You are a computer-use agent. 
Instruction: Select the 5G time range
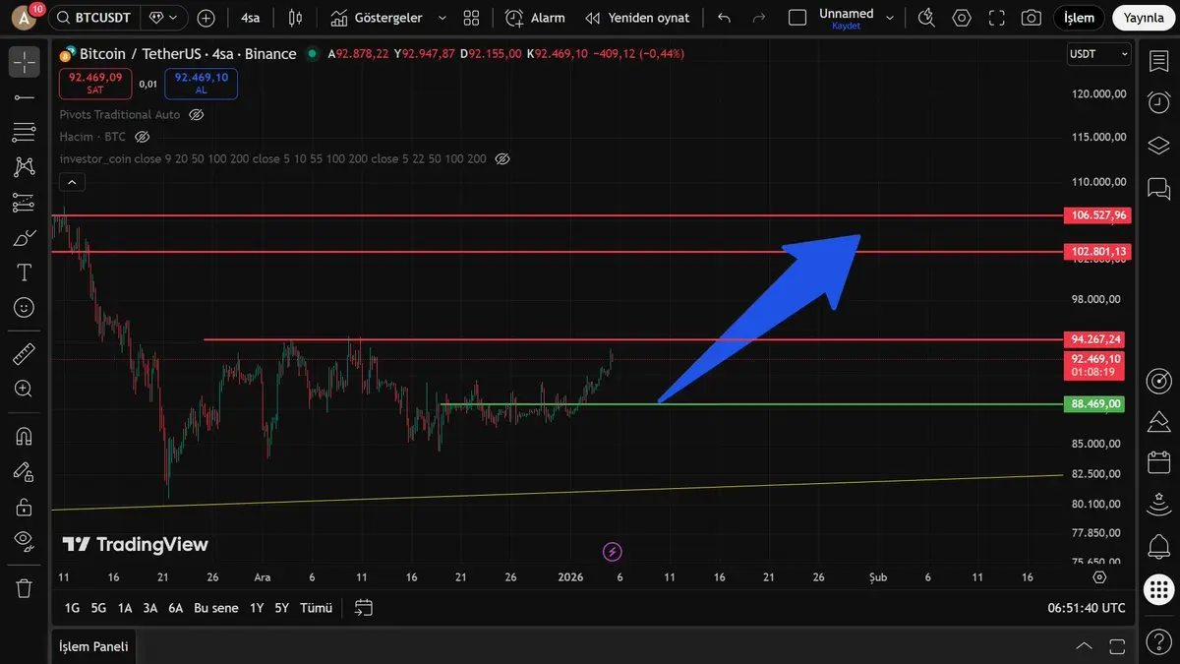(x=98, y=608)
